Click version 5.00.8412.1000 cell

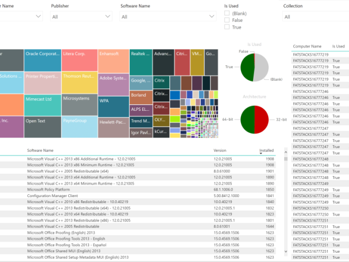pyautogui.click(x=226, y=196)
